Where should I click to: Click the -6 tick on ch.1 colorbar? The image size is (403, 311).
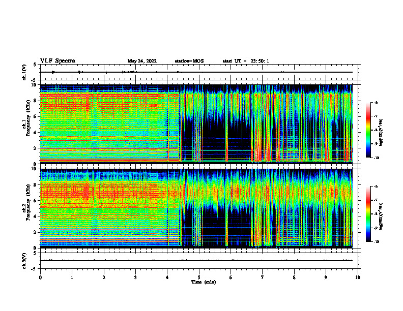[376, 102]
